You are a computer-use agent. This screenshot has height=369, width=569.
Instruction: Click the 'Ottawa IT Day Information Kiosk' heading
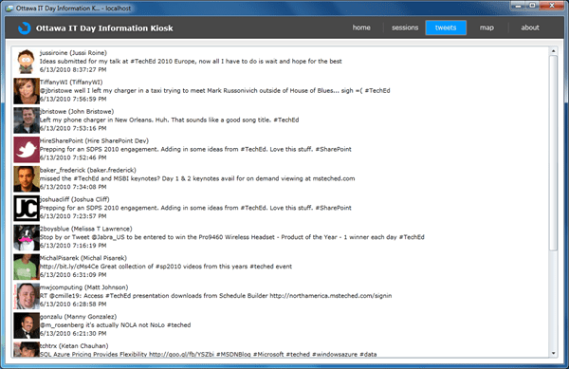(x=104, y=28)
